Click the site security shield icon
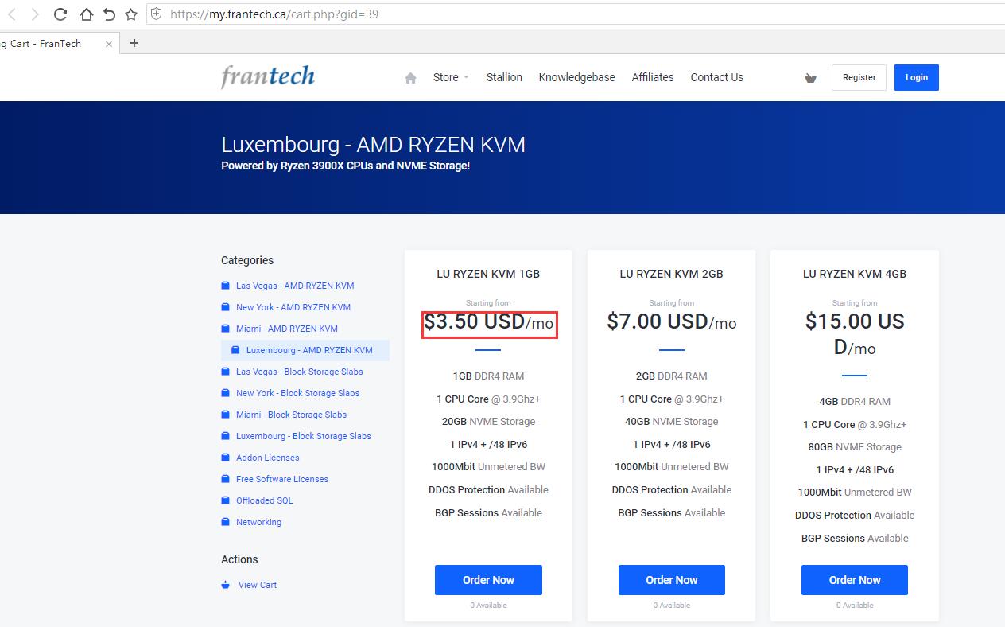This screenshot has width=1005, height=627. (x=156, y=14)
